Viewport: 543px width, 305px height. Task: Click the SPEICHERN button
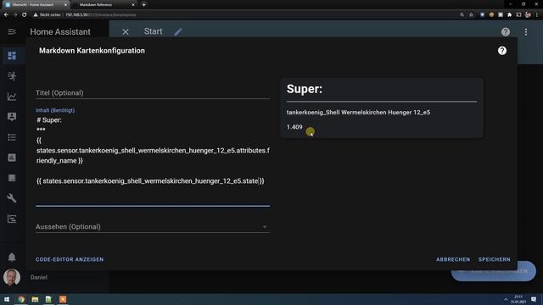click(x=494, y=259)
